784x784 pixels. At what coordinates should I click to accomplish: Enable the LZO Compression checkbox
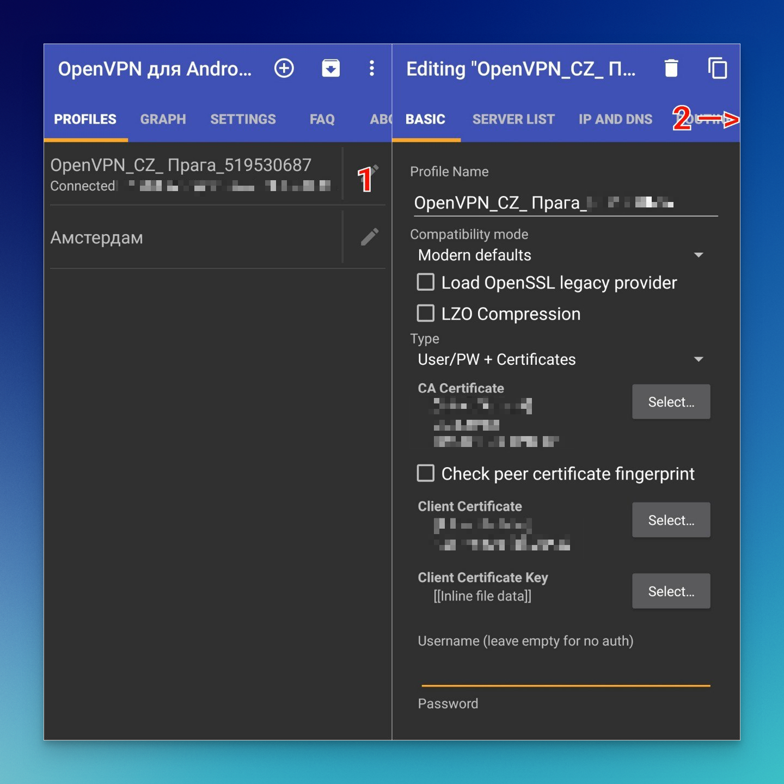426,314
